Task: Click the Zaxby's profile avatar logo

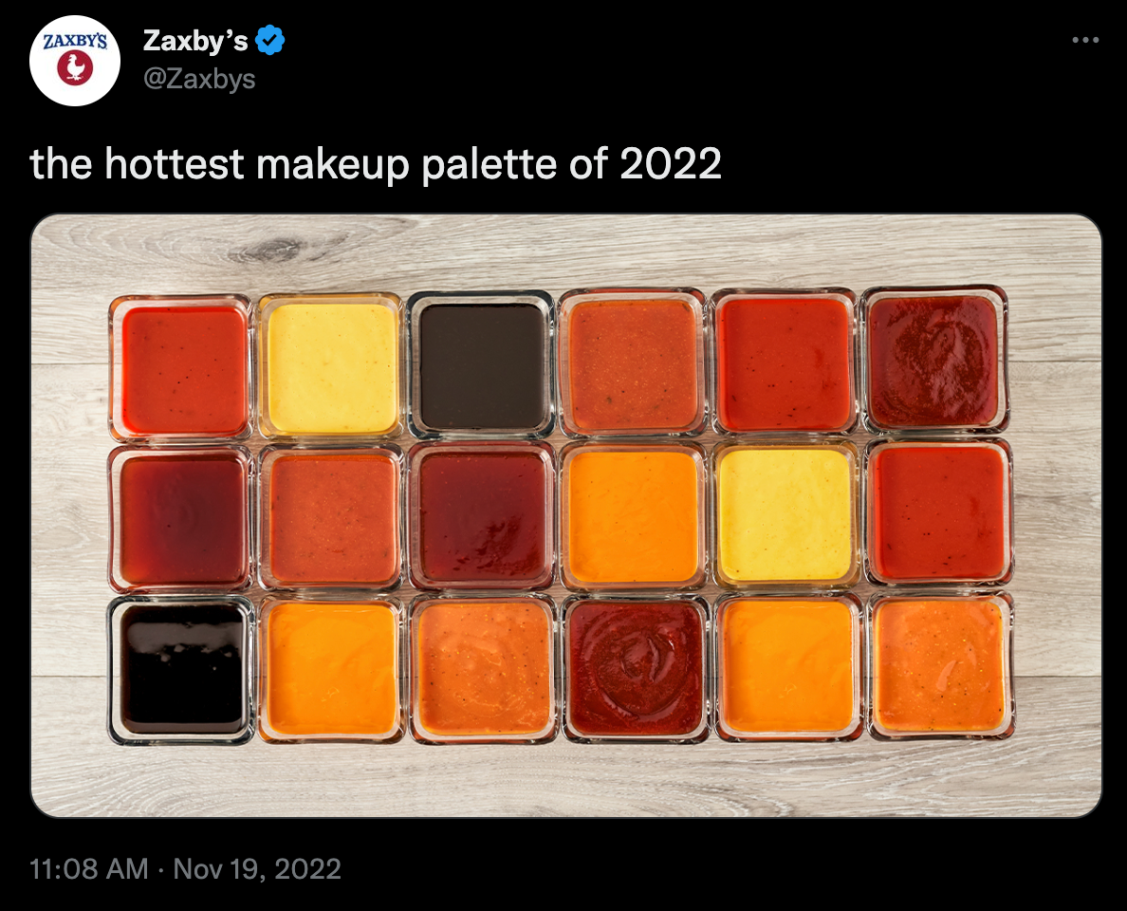Action: click(x=75, y=60)
